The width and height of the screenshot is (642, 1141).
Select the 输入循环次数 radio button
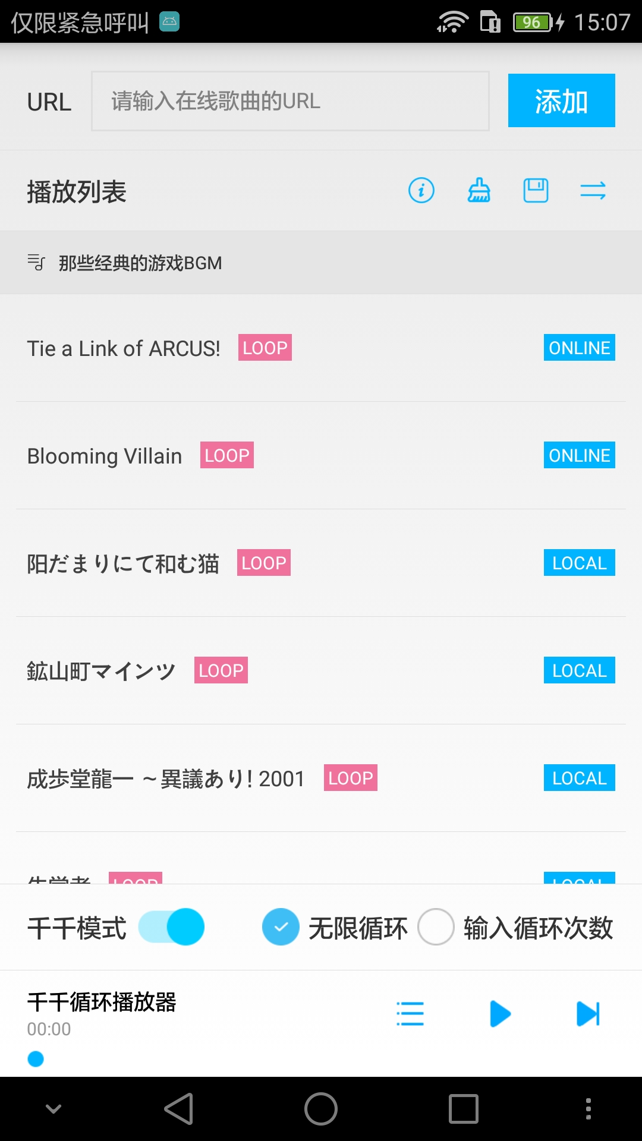(x=436, y=927)
